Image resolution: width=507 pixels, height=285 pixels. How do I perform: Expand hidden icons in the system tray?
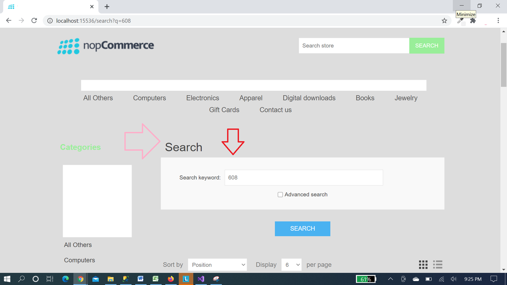(x=390, y=279)
